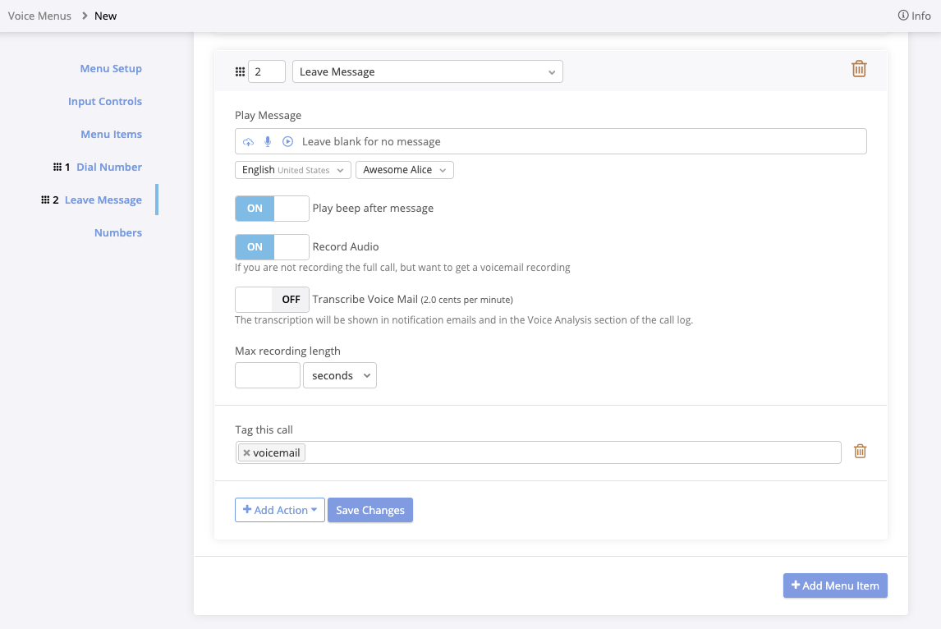Image resolution: width=941 pixels, height=629 pixels.
Task: Go to Menu Setup section in sidebar
Action: point(111,69)
